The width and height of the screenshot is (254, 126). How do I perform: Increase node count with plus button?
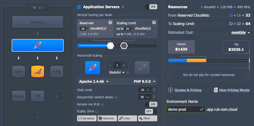pyautogui.click(x=124, y=65)
